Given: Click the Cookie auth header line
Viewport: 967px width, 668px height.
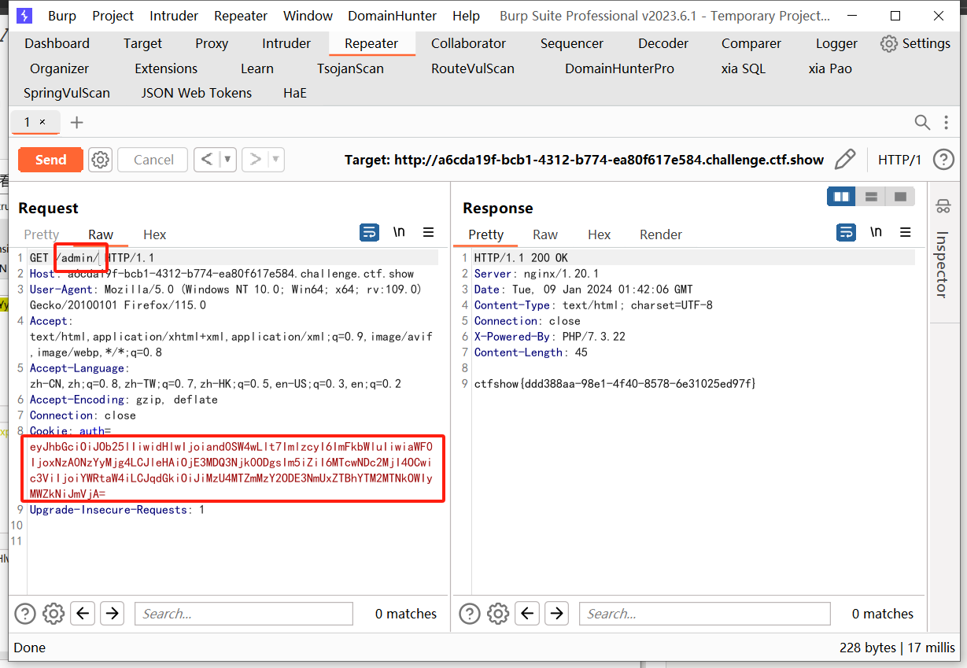Looking at the screenshot, I should 70,431.
